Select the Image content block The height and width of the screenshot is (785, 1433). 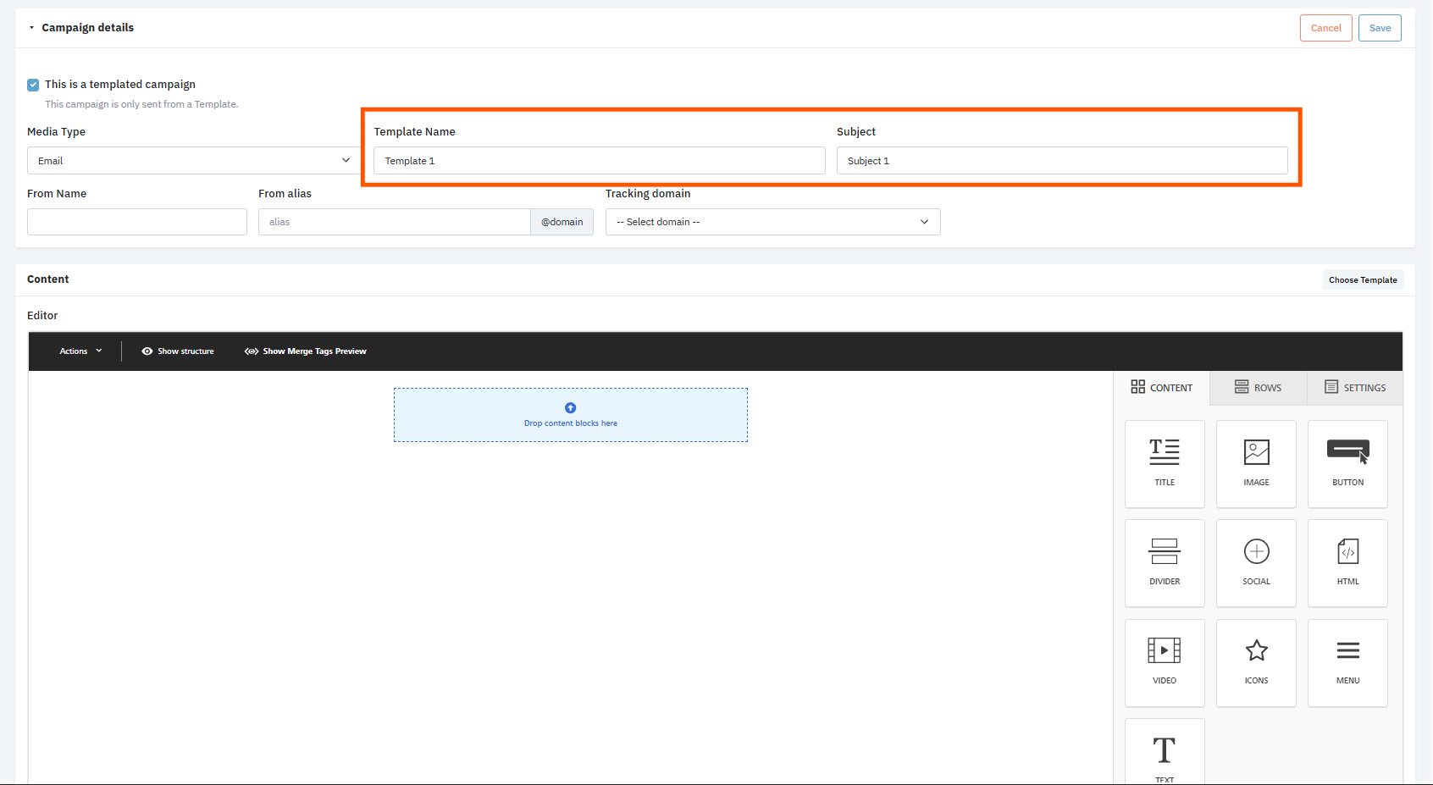tap(1255, 462)
